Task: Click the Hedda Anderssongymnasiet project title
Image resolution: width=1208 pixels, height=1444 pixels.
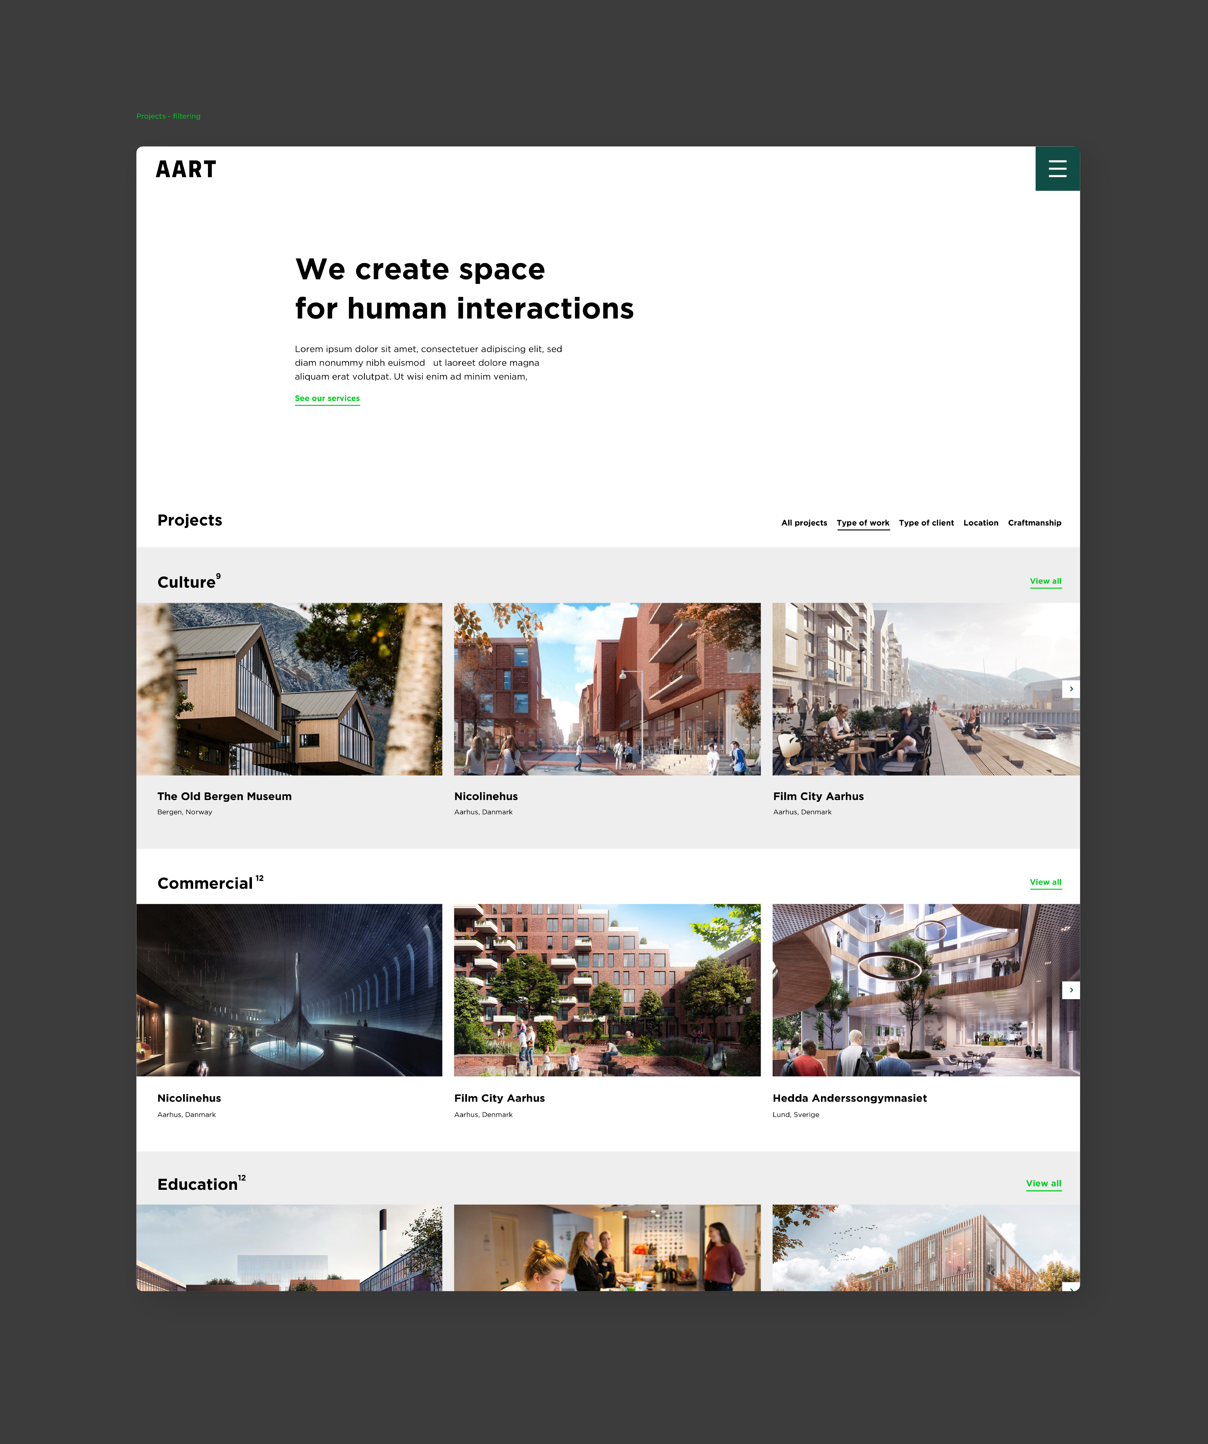Action: [x=849, y=1098]
